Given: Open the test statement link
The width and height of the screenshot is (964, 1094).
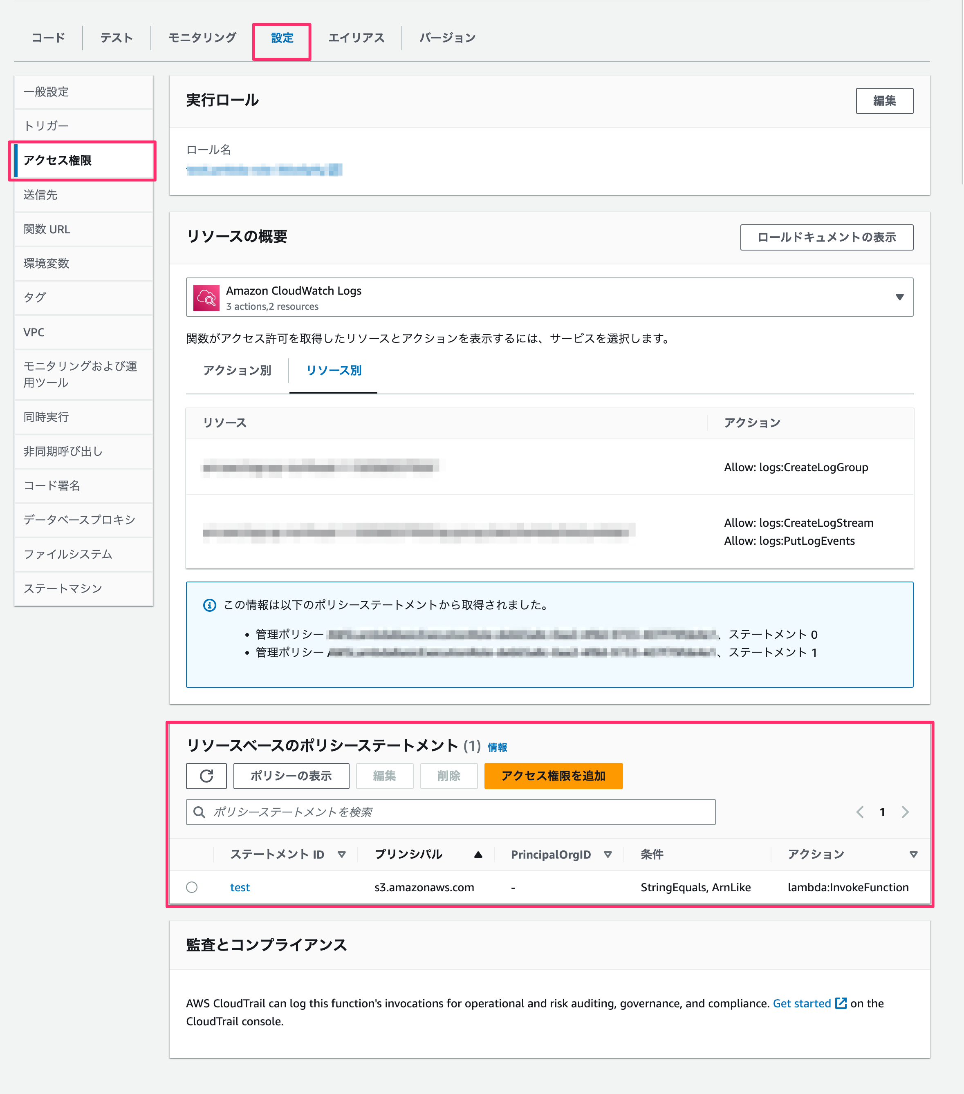Looking at the screenshot, I should pos(240,887).
